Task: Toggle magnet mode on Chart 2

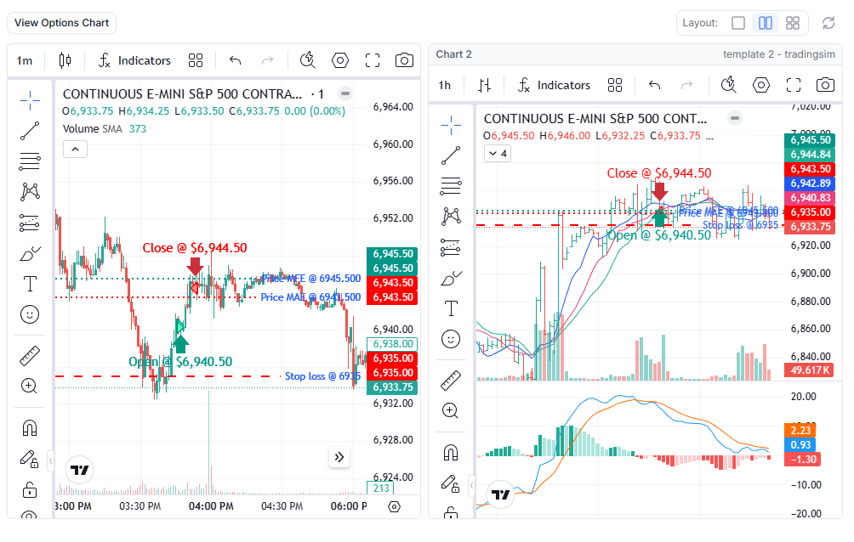Action: point(451,453)
